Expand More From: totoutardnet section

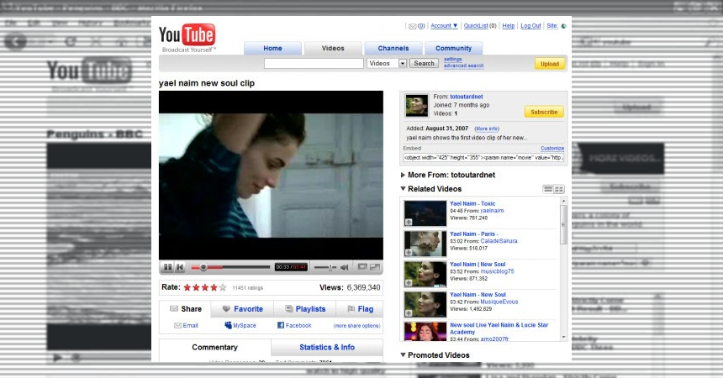(404, 175)
